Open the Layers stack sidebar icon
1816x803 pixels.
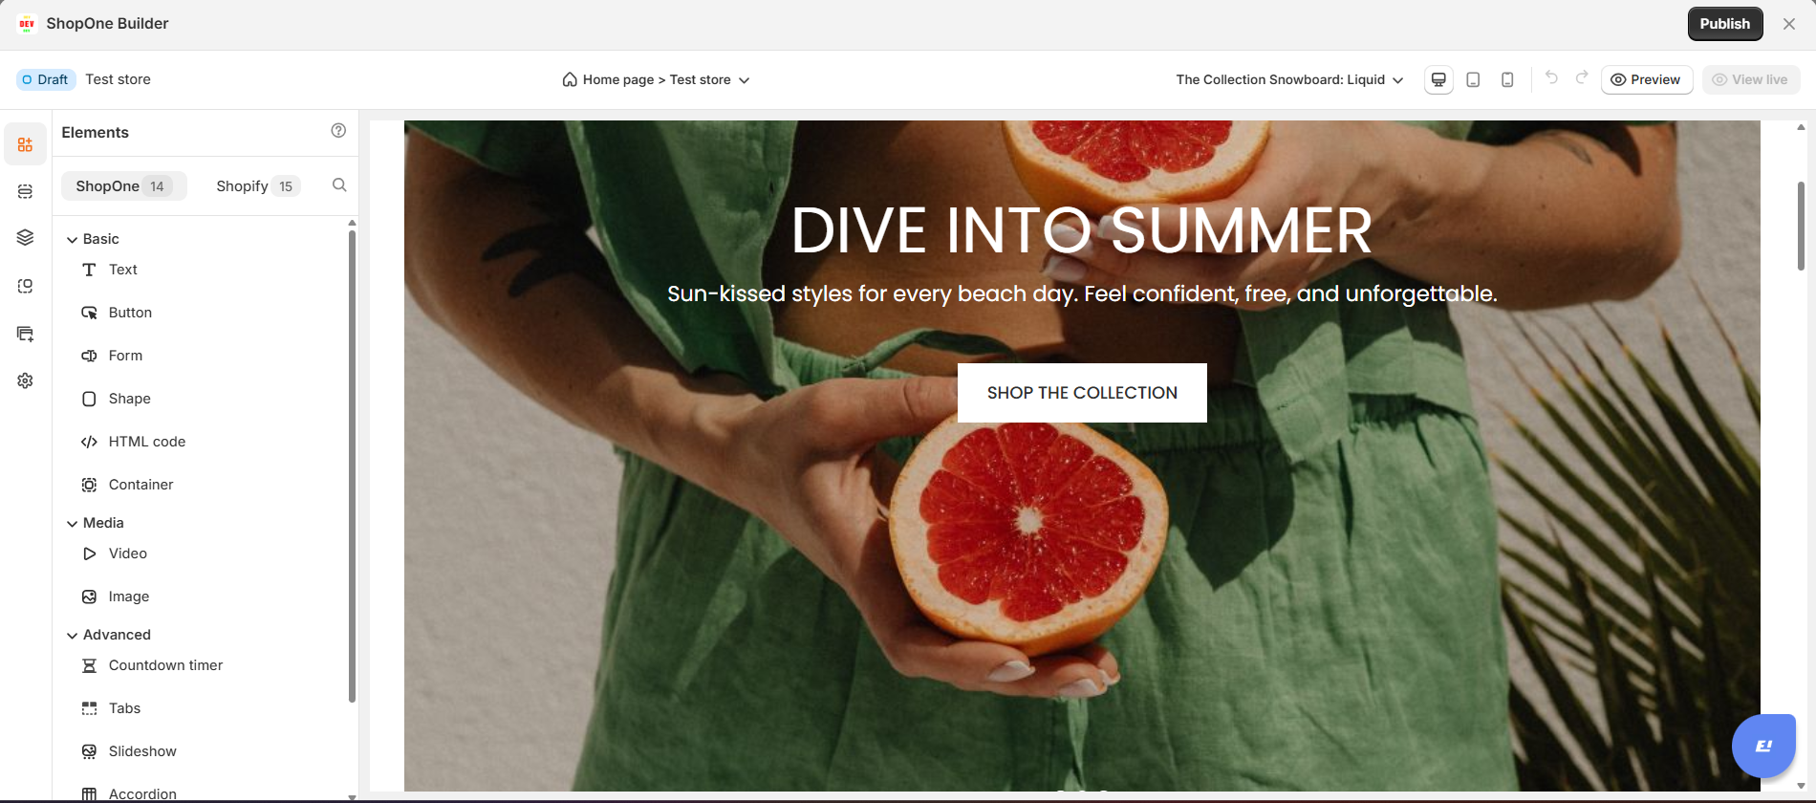click(x=26, y=238)
